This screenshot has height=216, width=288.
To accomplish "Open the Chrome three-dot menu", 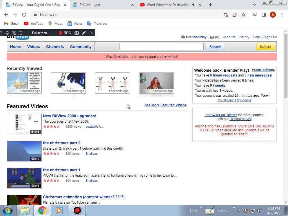I will pyautogui.click(x=282, y=15).
